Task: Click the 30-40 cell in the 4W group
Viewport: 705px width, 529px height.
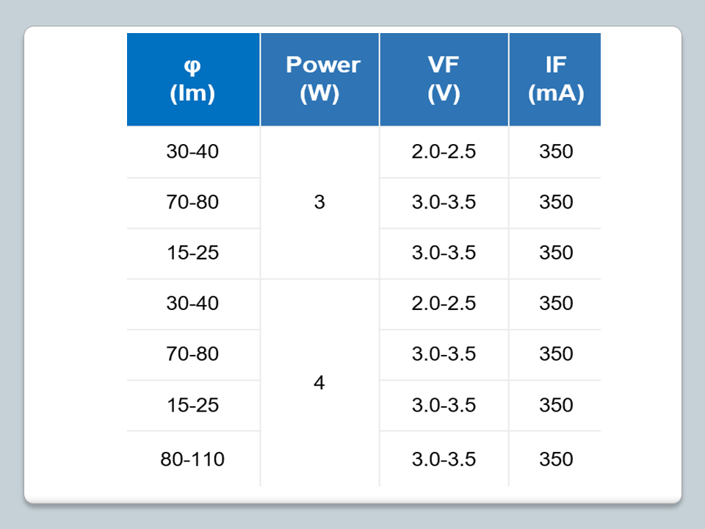Action: click(192, 303)
